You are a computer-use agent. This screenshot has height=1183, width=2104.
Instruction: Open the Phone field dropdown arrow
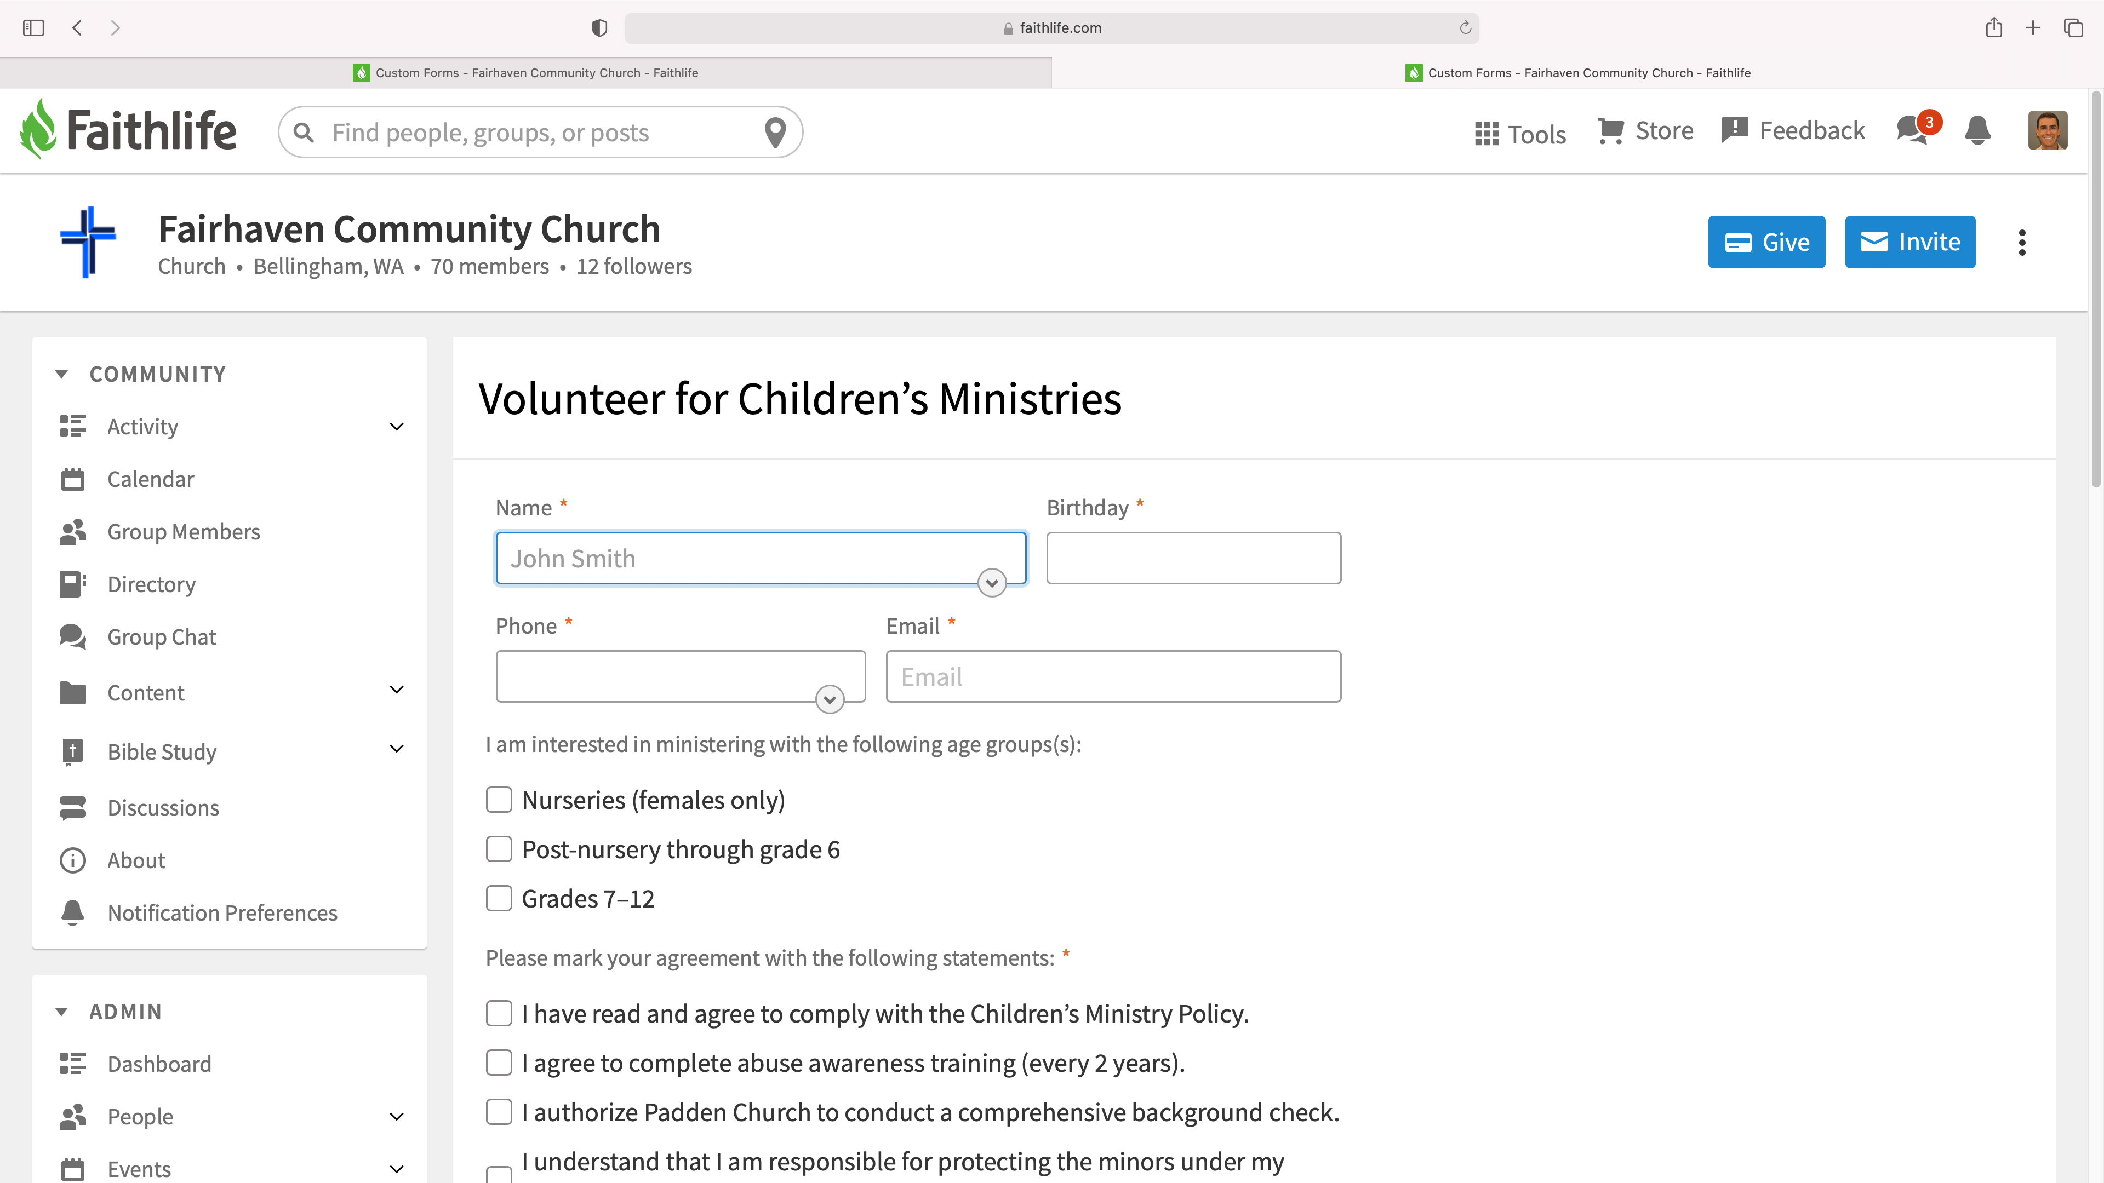click(830, 700)
